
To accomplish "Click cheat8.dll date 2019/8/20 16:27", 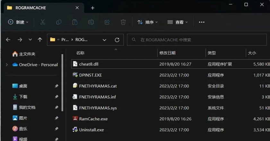I will click(x=175, y=64).
